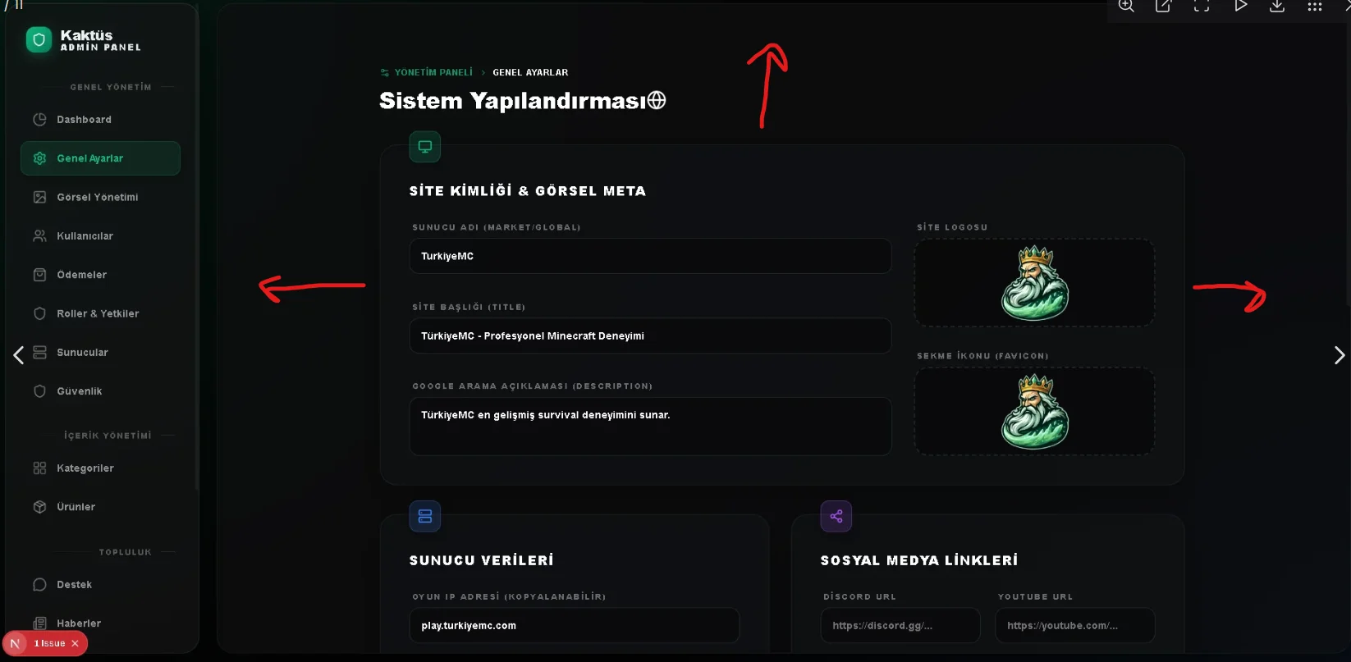Click the Oyun IP Adresi field play.turkiyemc.com
This screenshot has height=662, width=1351.
(x=575, y=625)
